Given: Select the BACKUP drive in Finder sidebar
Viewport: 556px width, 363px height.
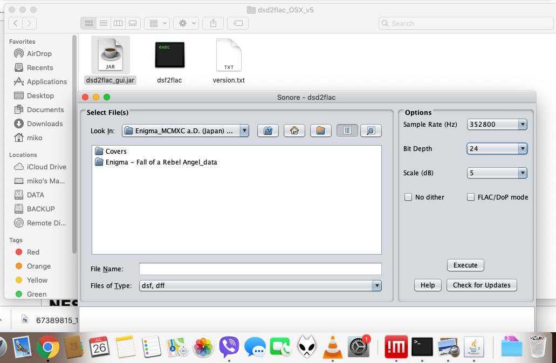Looking at the screenshot, I should 34,209.
